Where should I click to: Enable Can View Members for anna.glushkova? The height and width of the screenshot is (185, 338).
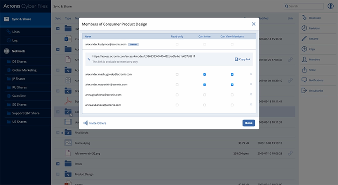[232, 95]
